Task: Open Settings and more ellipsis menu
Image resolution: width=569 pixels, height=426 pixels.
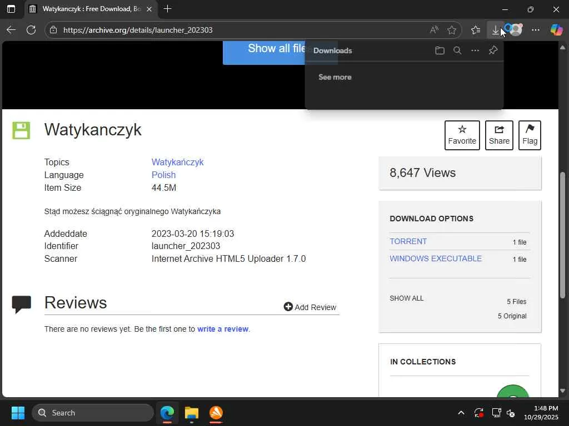Action: 536,30
